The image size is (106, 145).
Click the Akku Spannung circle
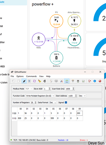[x=74, y=21]
